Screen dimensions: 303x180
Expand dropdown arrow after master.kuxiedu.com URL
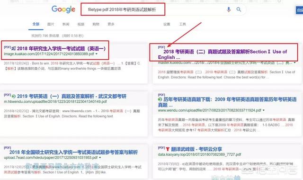coord(294,63)
